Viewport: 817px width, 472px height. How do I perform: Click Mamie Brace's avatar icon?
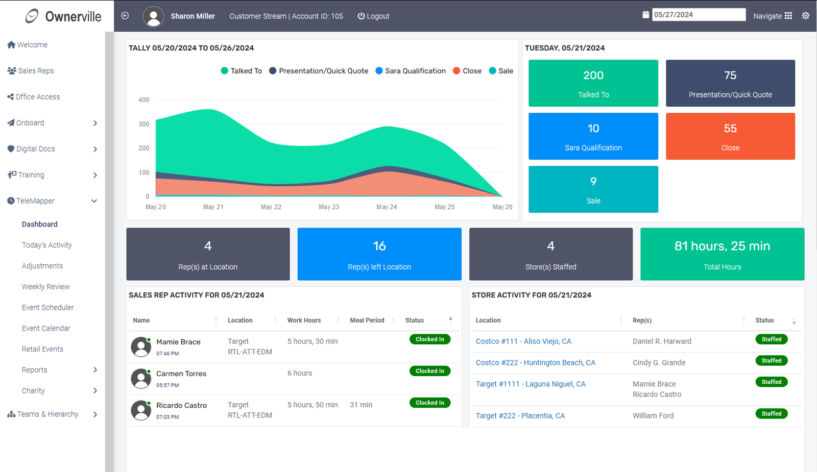[141, 347]
